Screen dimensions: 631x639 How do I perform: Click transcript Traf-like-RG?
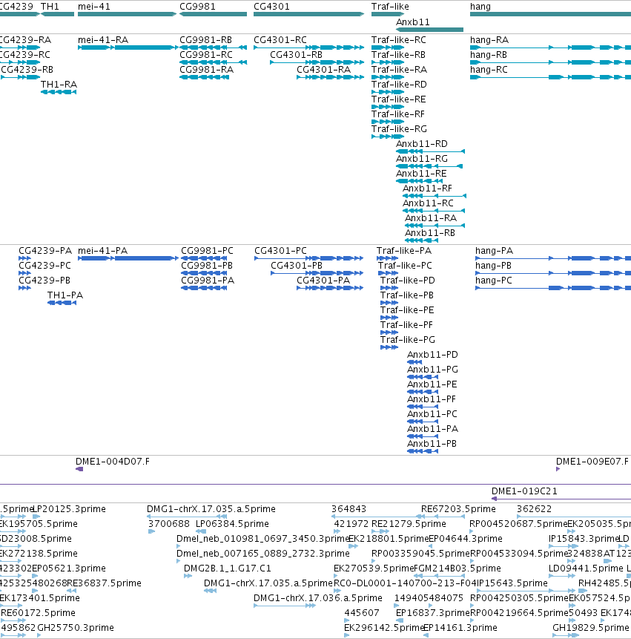pos(399,129)
